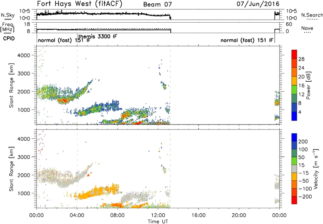Click the 'themis 3300 IF' CPID label
Screen dimensions: 323x224
pyautogui.click(x=98, y=36)
